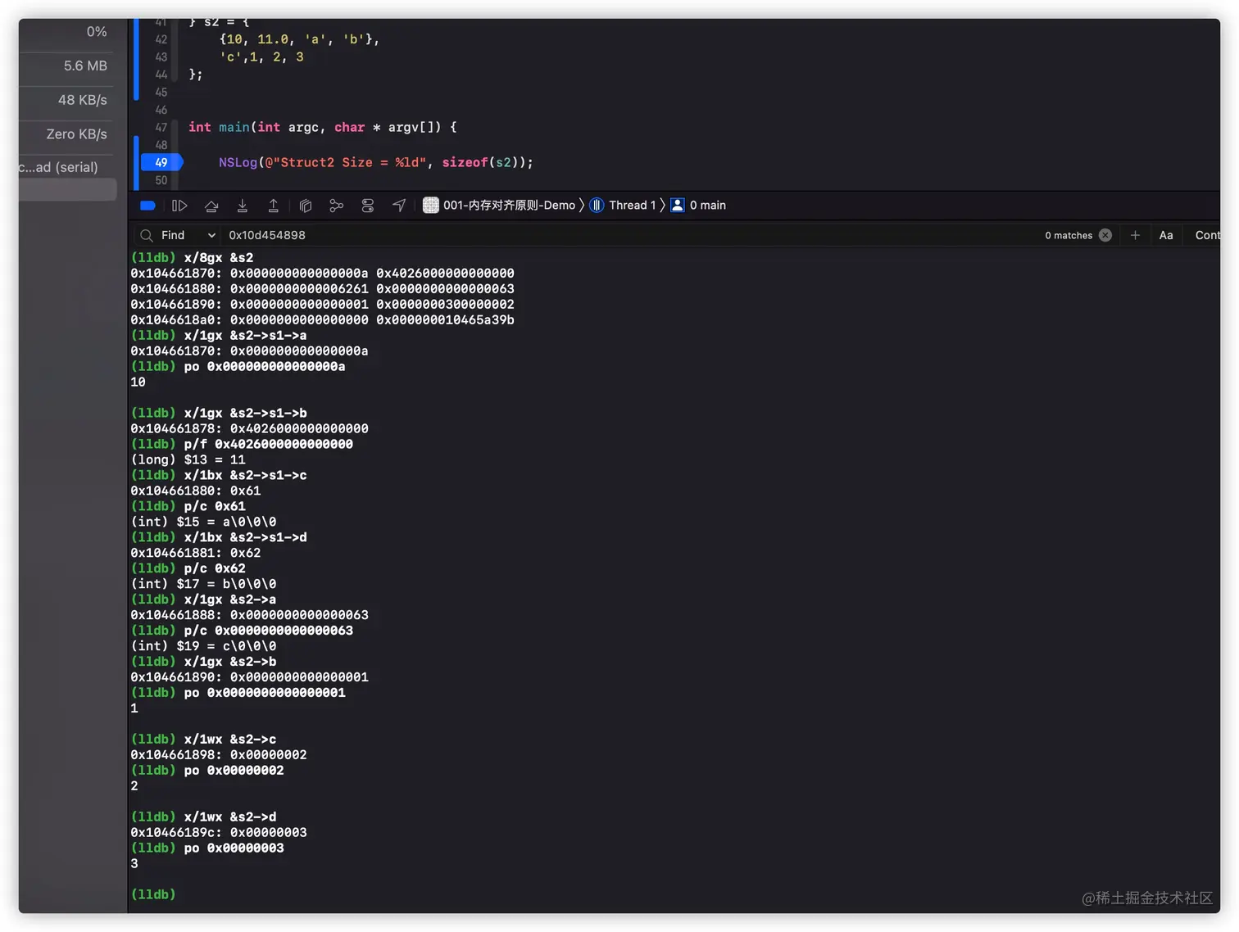Open the Thread 1 jump bar menu
The height and width of the screenshot is (932, 1239).
tap(632, 206)
